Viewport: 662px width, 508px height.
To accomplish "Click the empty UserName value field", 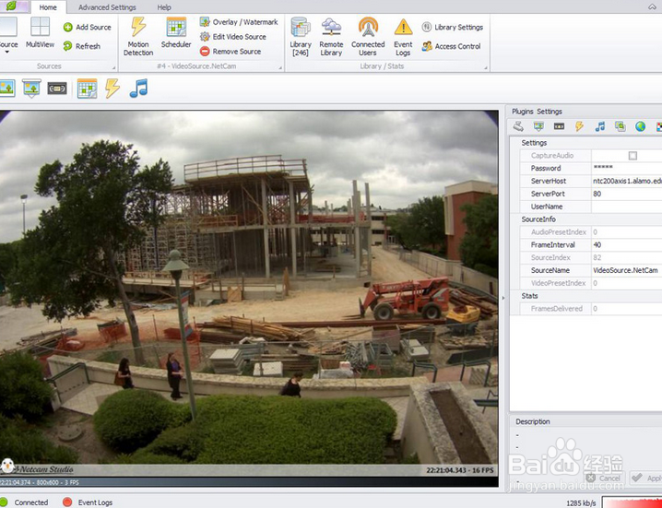I will coord(627,207).
